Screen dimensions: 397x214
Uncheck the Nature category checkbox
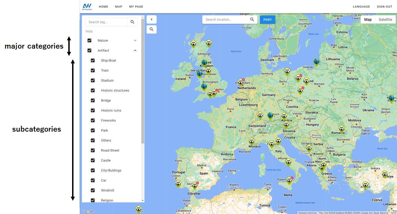(x=89, y=40)
